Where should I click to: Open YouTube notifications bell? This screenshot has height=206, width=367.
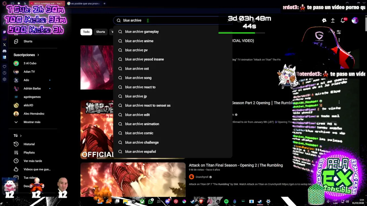[343, 20]
